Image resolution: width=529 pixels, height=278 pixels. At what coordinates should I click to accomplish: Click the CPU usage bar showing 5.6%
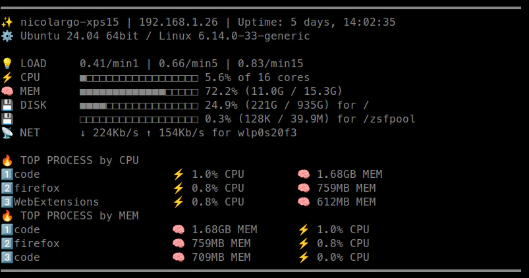click(138, 78)
